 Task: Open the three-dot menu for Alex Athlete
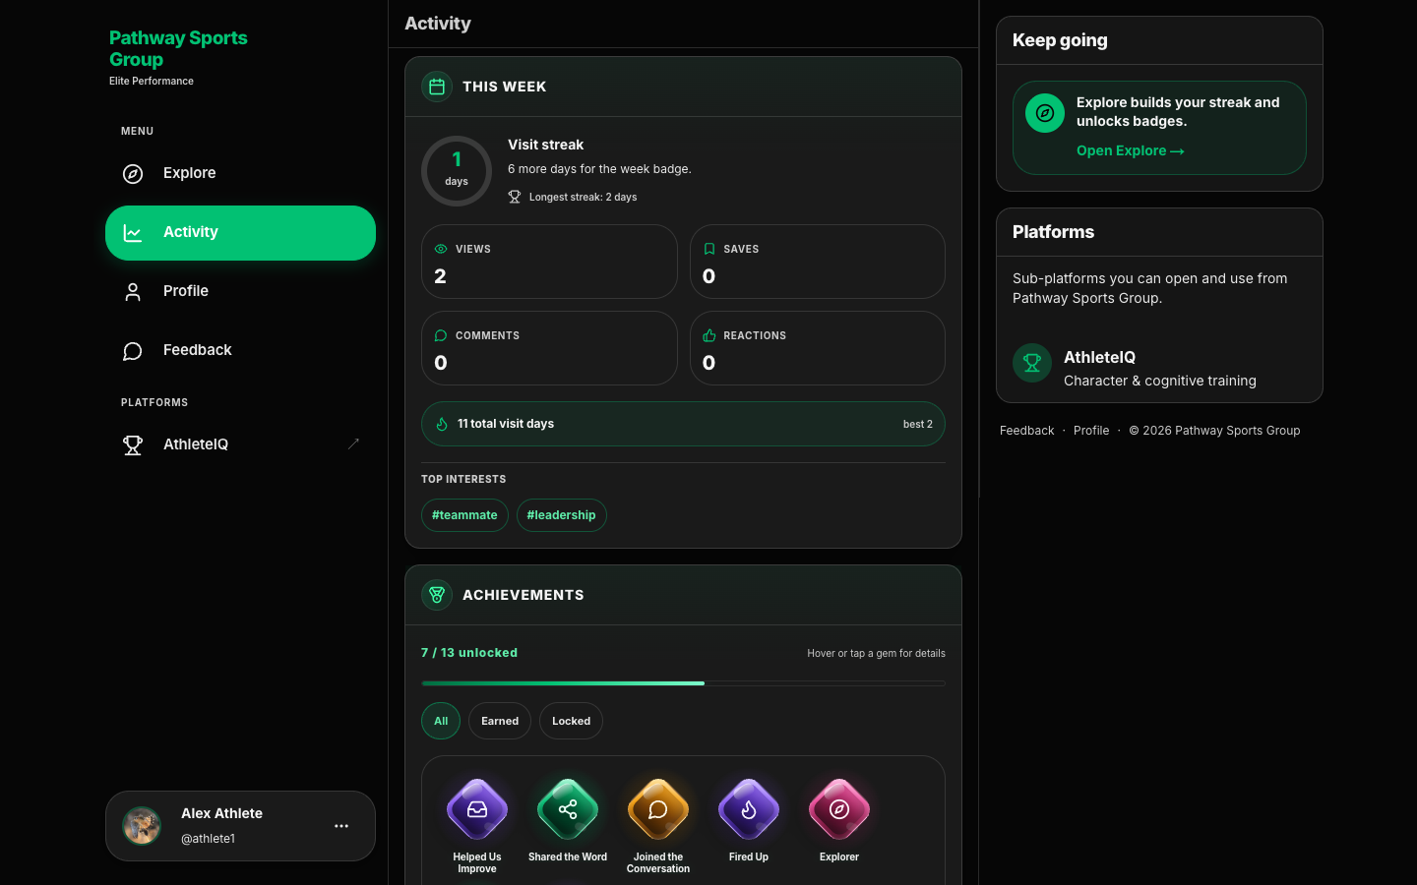[x=341, y=826]
